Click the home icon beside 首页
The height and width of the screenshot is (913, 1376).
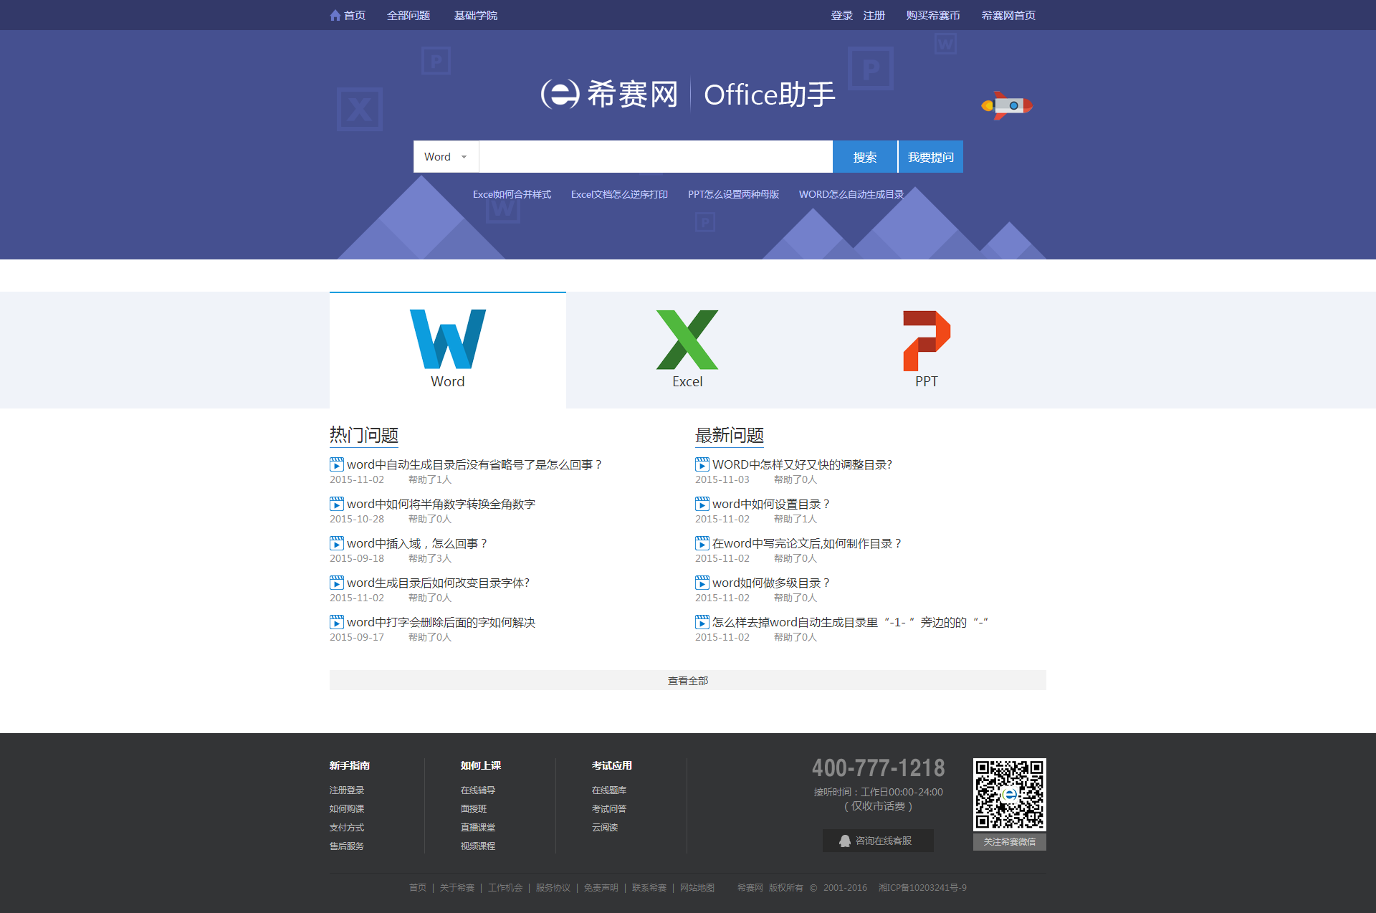pyautogui.click(x=335, y=15)
